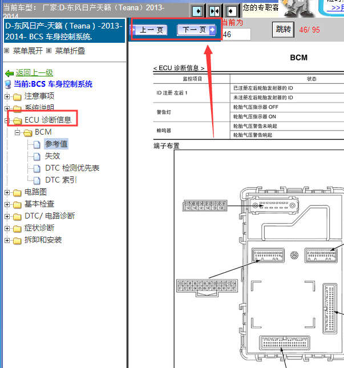Image resolution: width=344 pixels, height=368 pixels.
Task: Click the 菜单折叠 list icon
Action: 49,50
